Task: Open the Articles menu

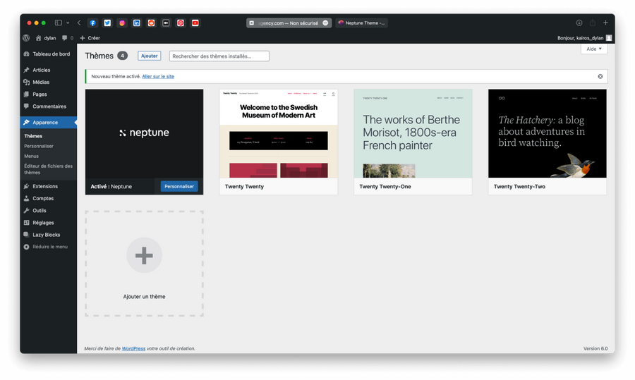Action: pyautogui.click(x=48, y=70)
